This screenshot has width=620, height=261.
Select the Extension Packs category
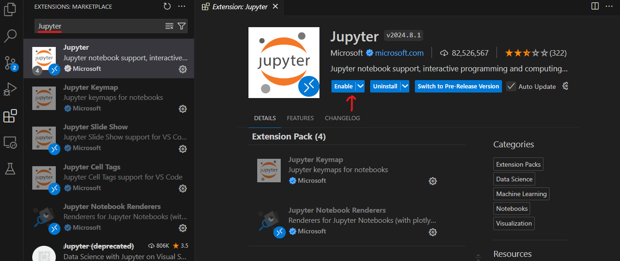coord(518,164)
